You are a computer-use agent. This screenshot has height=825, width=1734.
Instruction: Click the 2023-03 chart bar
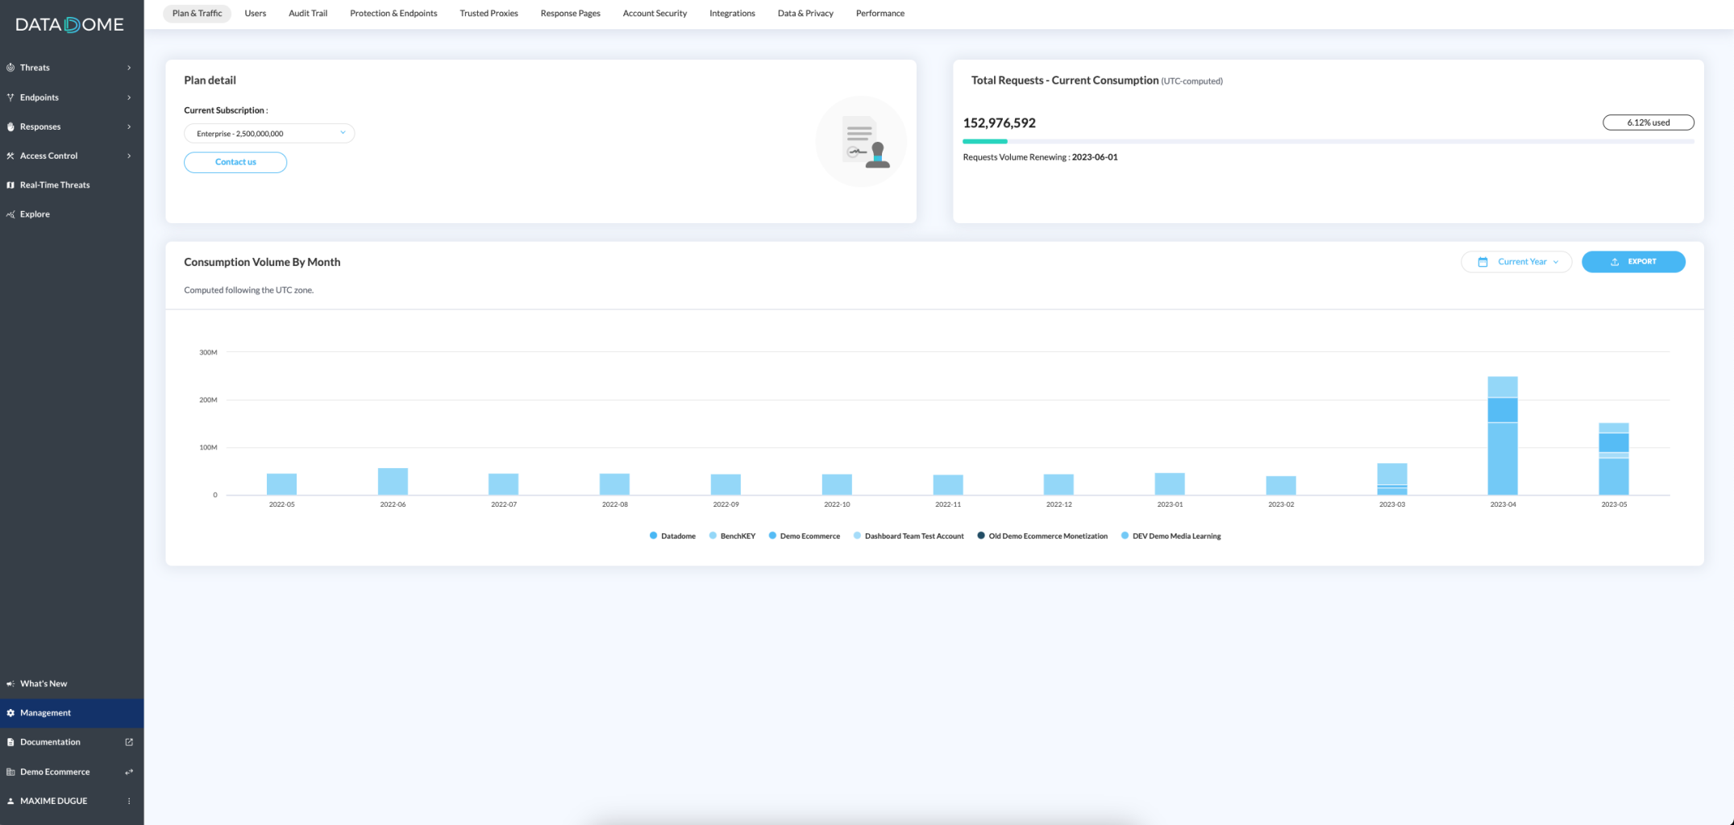1392,479
